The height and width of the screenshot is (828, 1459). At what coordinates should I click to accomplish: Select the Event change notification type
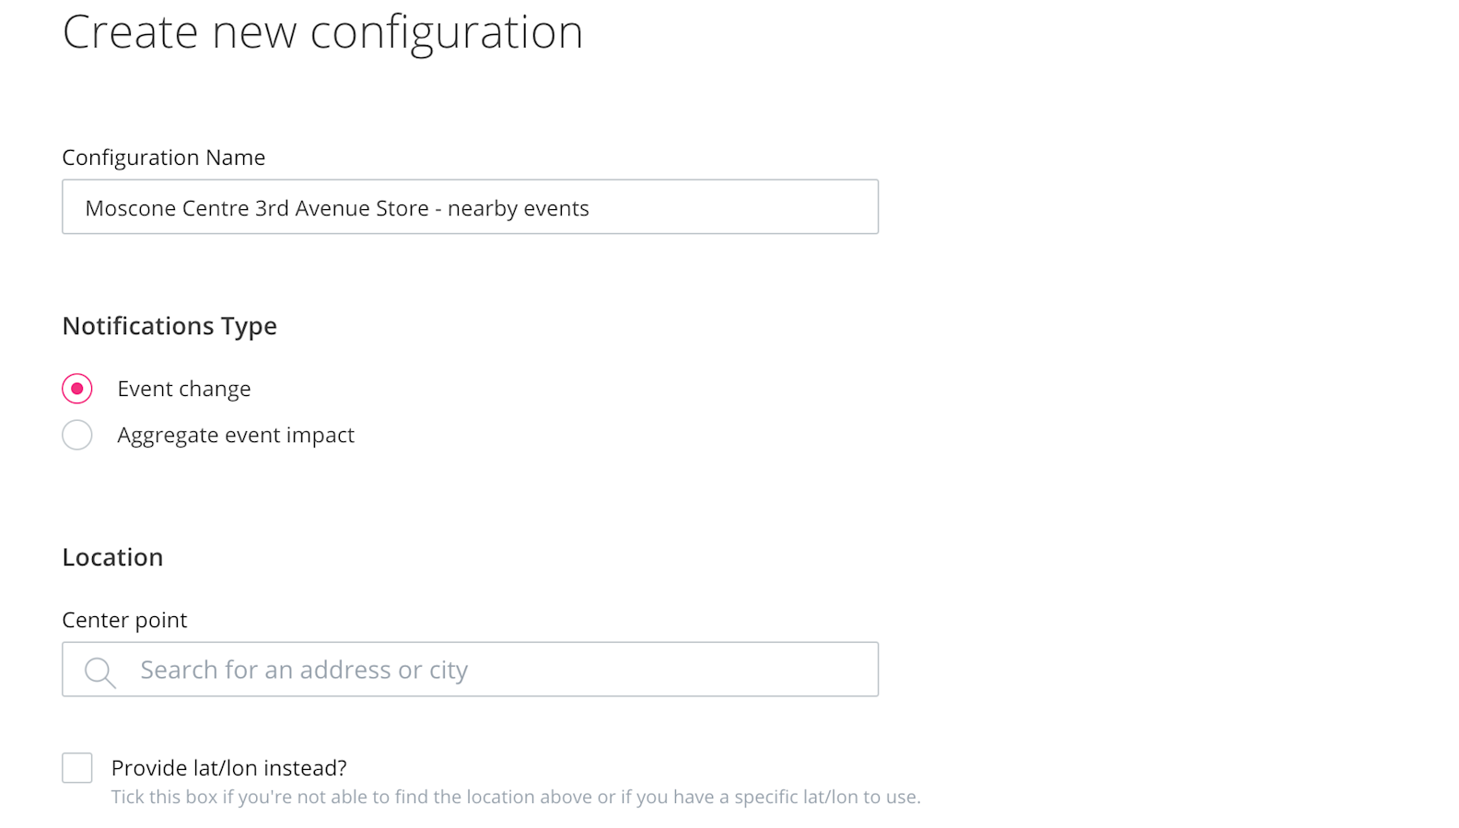[77, 388]
